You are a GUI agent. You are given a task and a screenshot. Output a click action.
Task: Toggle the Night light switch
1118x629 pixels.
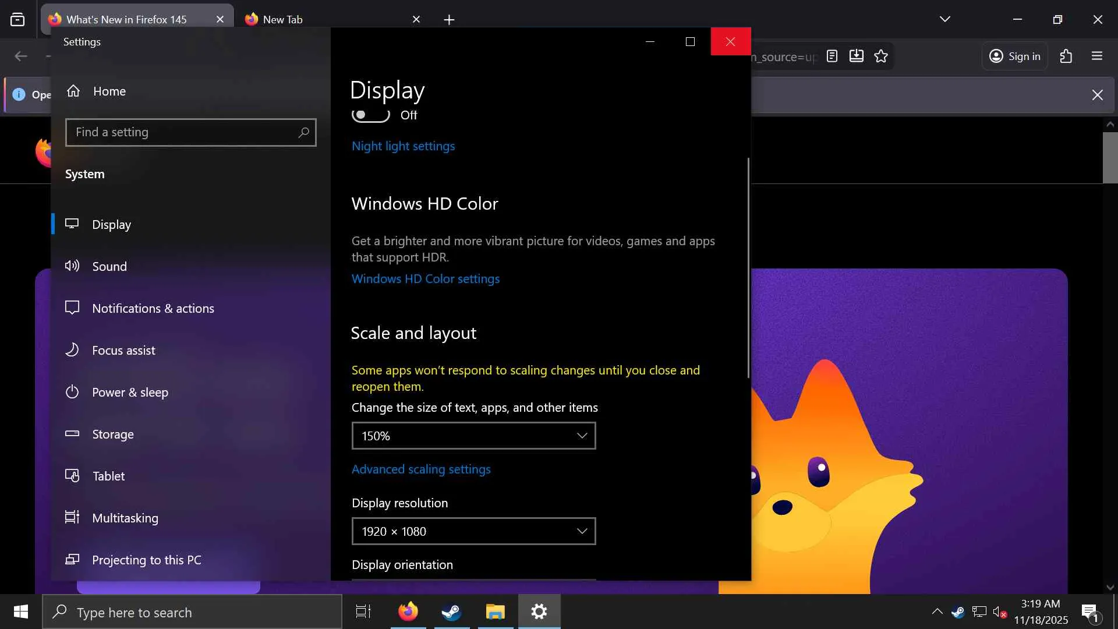tap(370, 115)
